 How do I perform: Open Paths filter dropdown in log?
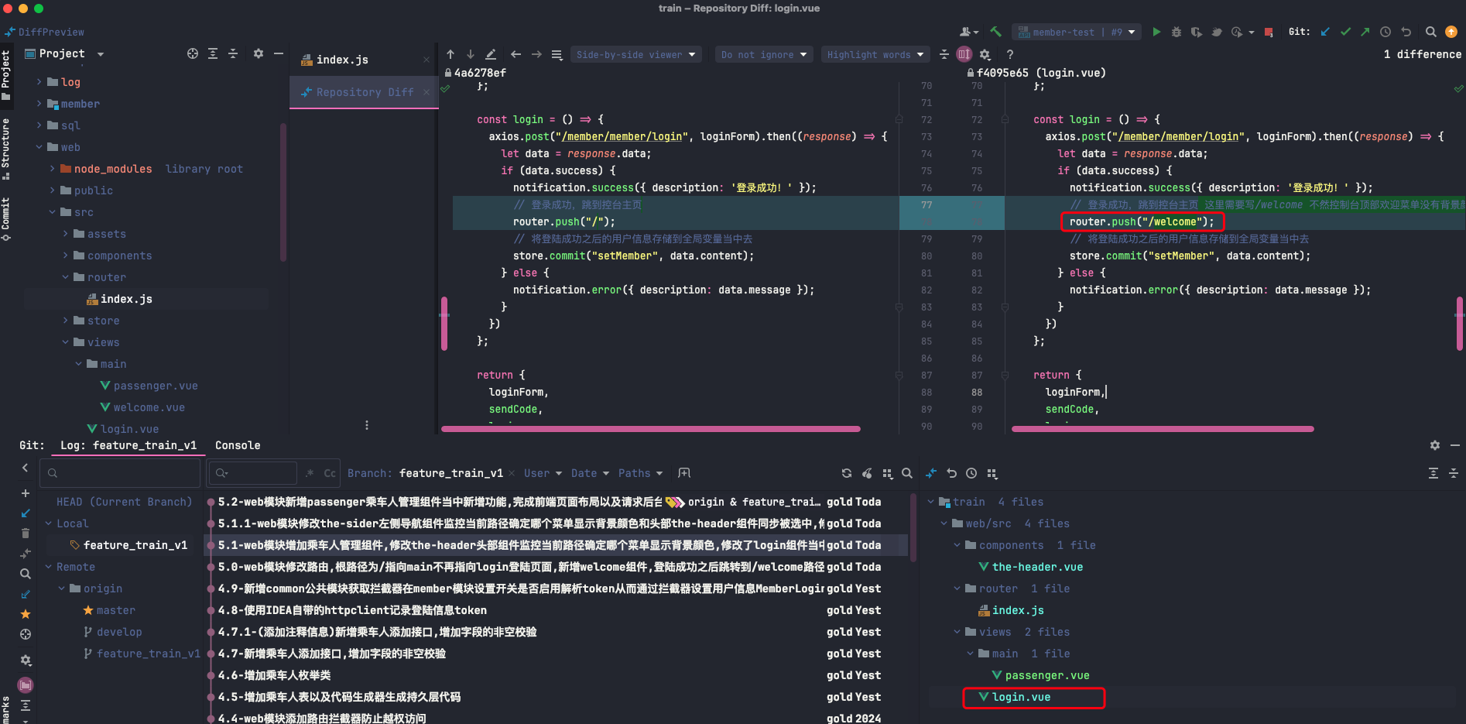[640, 473]
